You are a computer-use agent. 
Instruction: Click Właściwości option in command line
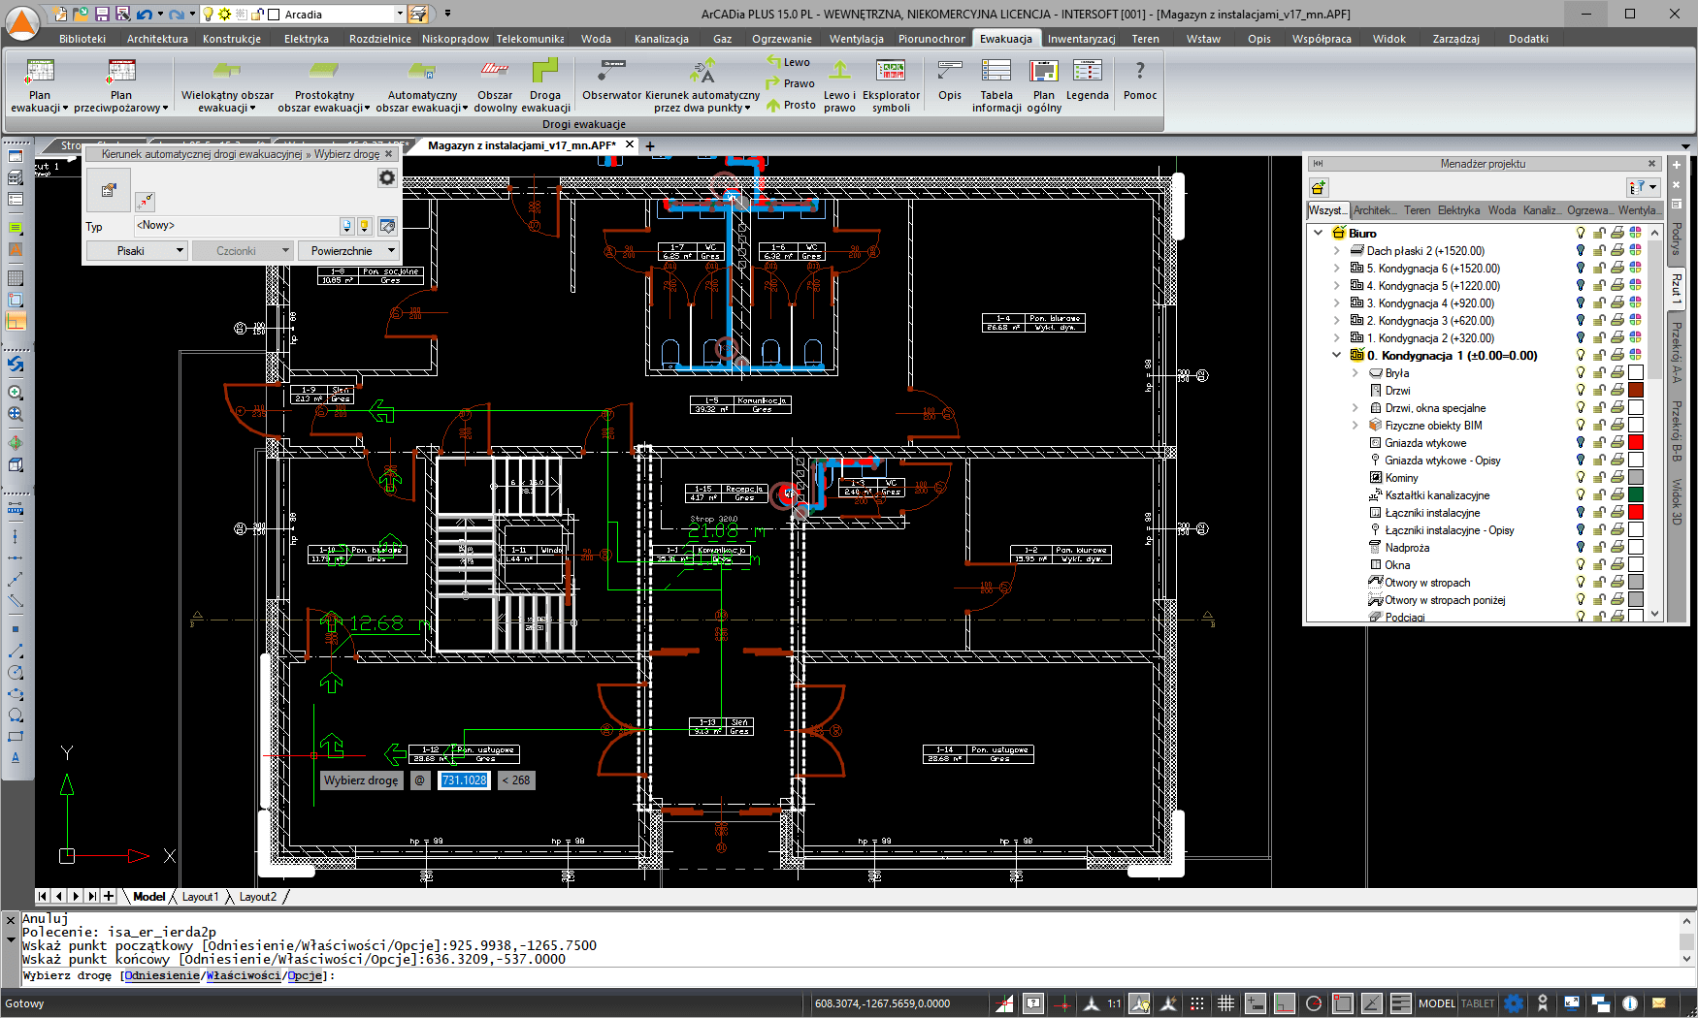tap(243, 975)
